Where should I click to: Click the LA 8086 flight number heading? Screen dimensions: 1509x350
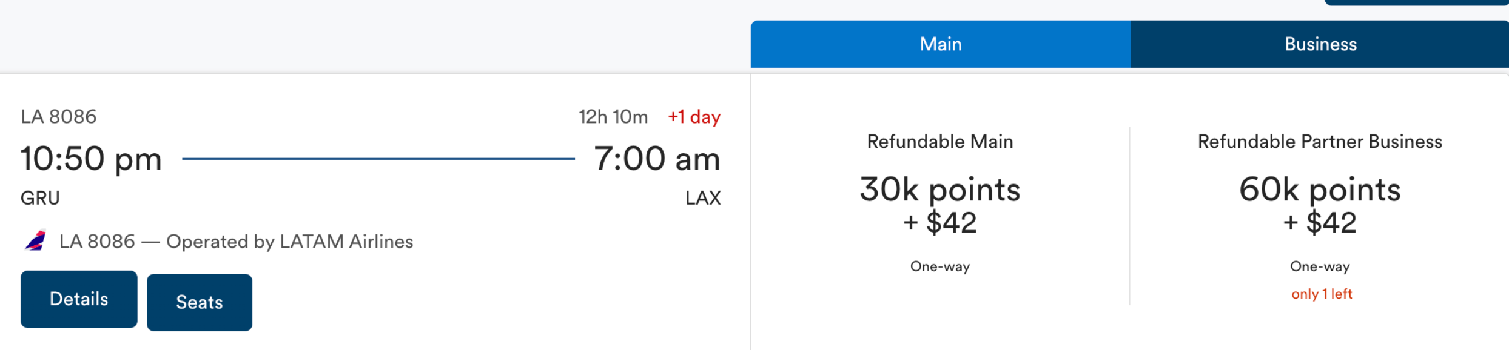[59, 116]
